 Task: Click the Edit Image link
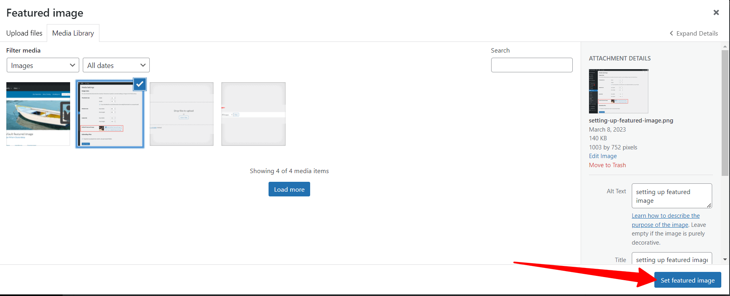[602, 156]
